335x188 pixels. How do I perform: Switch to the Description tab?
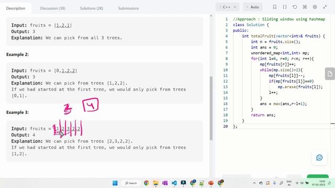tap(16, 8)
